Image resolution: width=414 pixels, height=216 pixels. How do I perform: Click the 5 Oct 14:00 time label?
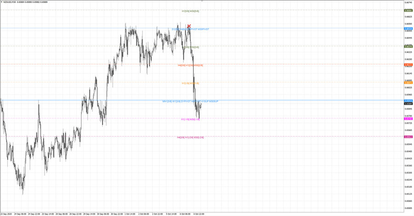pyautogui.click(x=171, y=214)
